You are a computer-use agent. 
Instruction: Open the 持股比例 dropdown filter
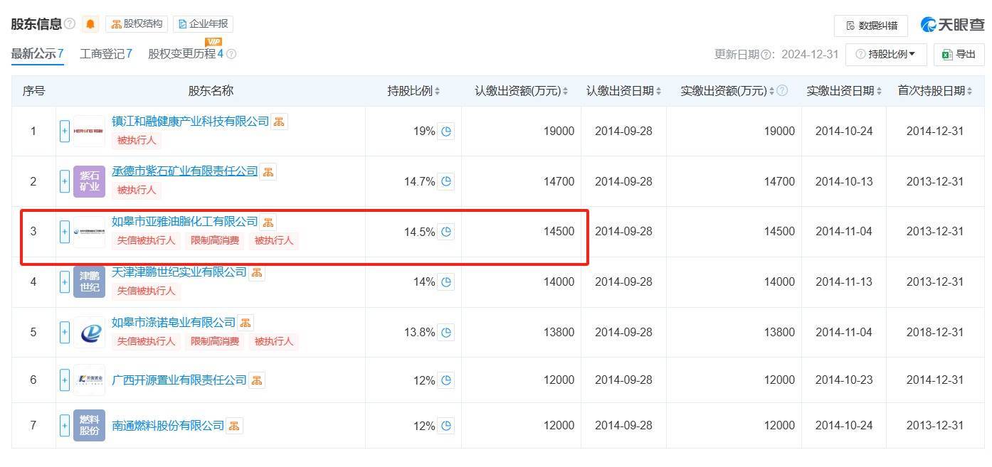tap(886, 55)
